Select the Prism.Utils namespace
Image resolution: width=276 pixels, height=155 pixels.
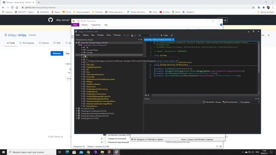[90, 77]
